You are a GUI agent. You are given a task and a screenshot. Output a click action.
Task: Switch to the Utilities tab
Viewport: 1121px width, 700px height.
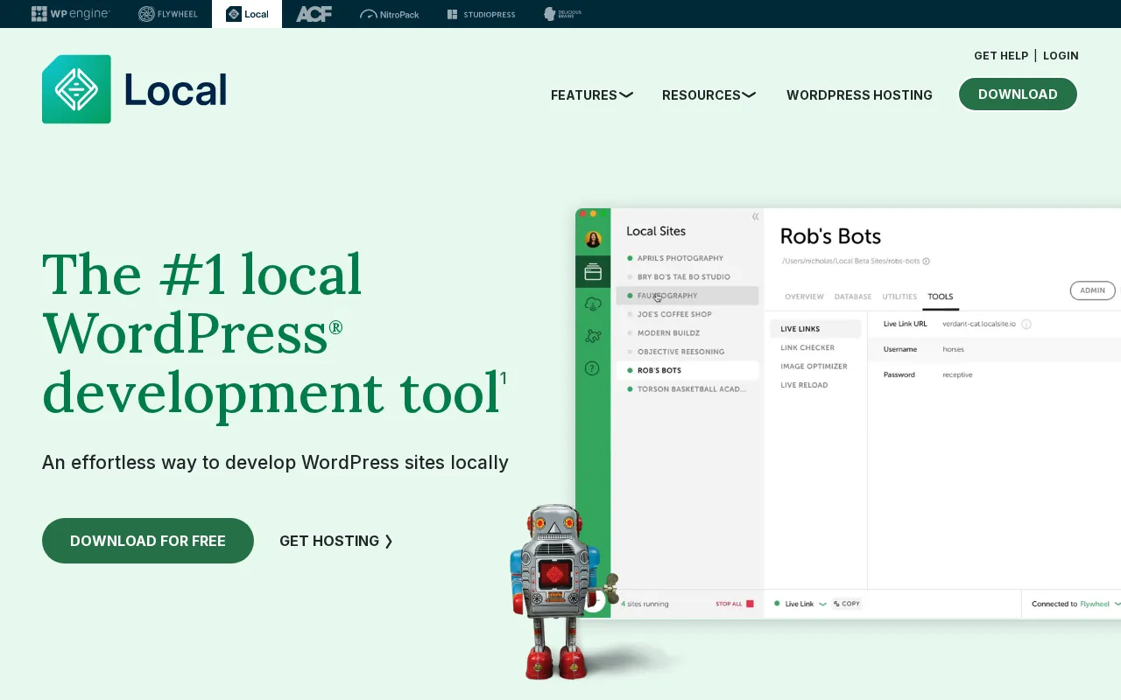pyautogui.click(x=899, y=297)
